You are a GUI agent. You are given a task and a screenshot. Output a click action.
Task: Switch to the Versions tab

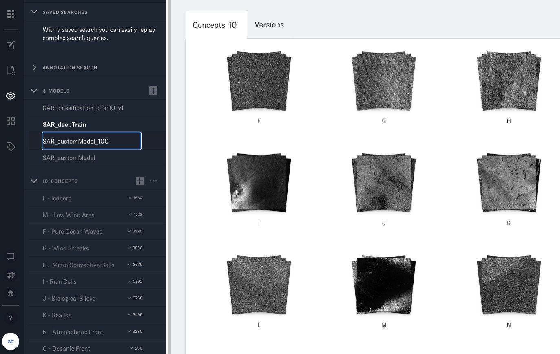[x=269, y=25]
